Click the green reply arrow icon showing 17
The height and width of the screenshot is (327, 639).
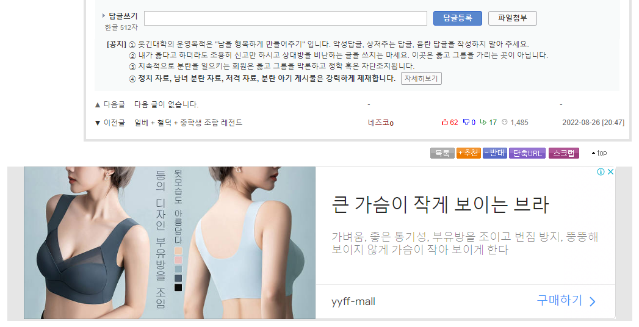483,122
